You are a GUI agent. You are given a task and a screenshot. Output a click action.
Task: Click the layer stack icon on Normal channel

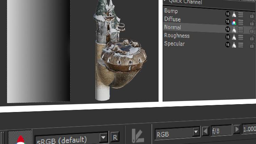click(241, 30)
